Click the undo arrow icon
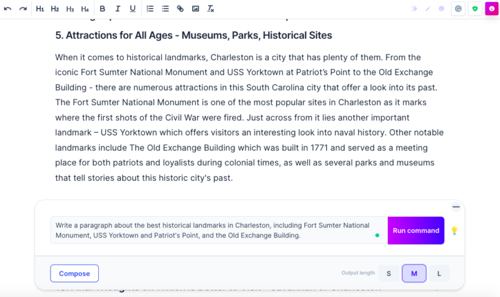Screen dimensions: 500x297 tap(8, 9)
